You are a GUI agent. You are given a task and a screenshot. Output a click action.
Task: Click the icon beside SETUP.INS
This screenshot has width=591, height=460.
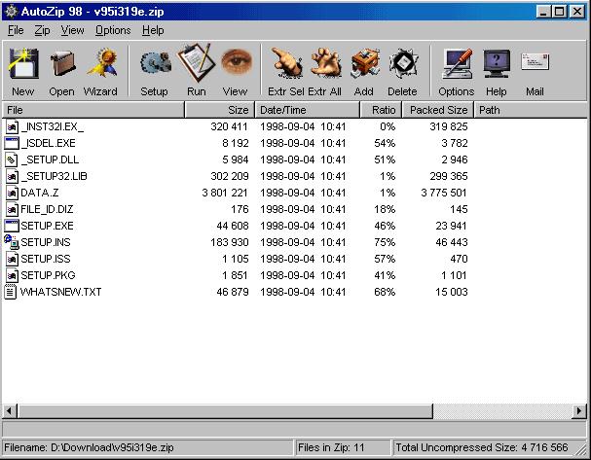(12, 242)
